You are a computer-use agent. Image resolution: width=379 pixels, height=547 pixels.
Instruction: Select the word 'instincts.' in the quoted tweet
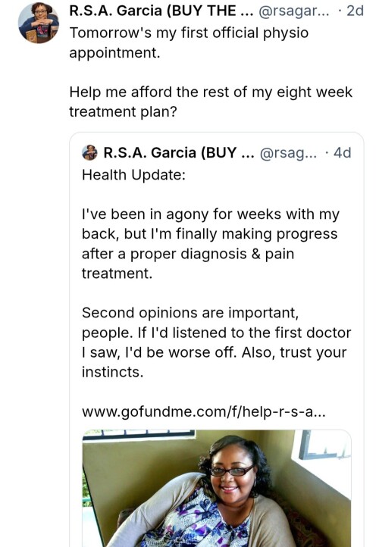(x=113, y=372)
